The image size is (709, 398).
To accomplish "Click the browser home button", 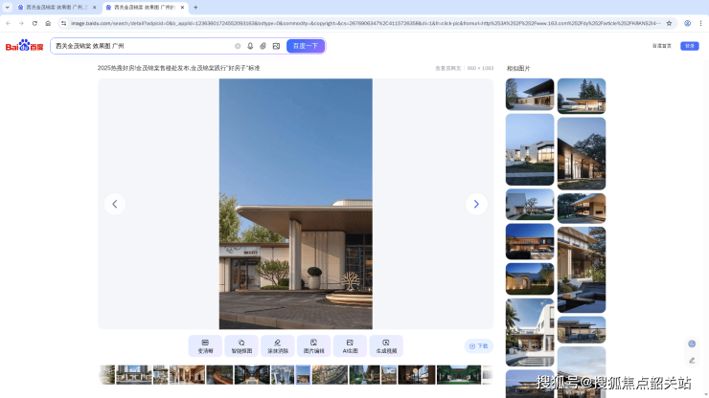I will [x=48, y=23].
